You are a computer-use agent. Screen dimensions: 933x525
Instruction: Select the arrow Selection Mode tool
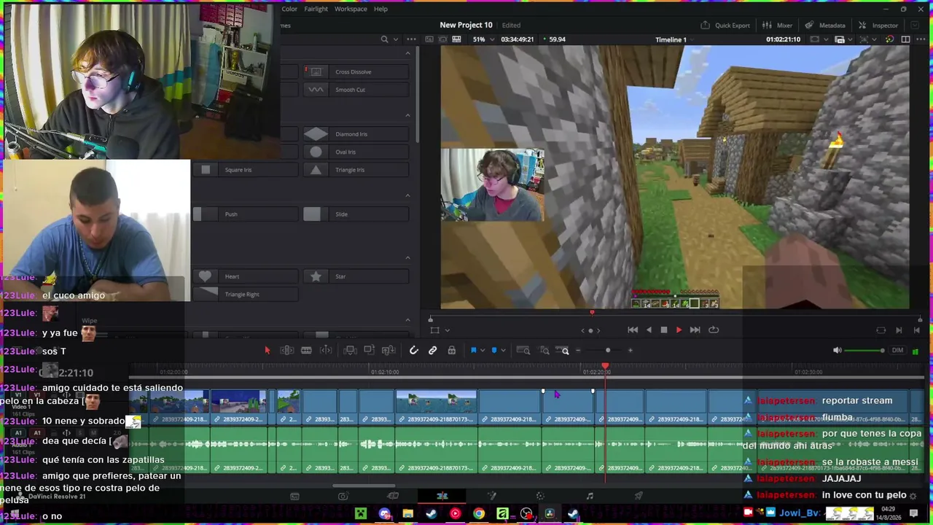[267, 351]
